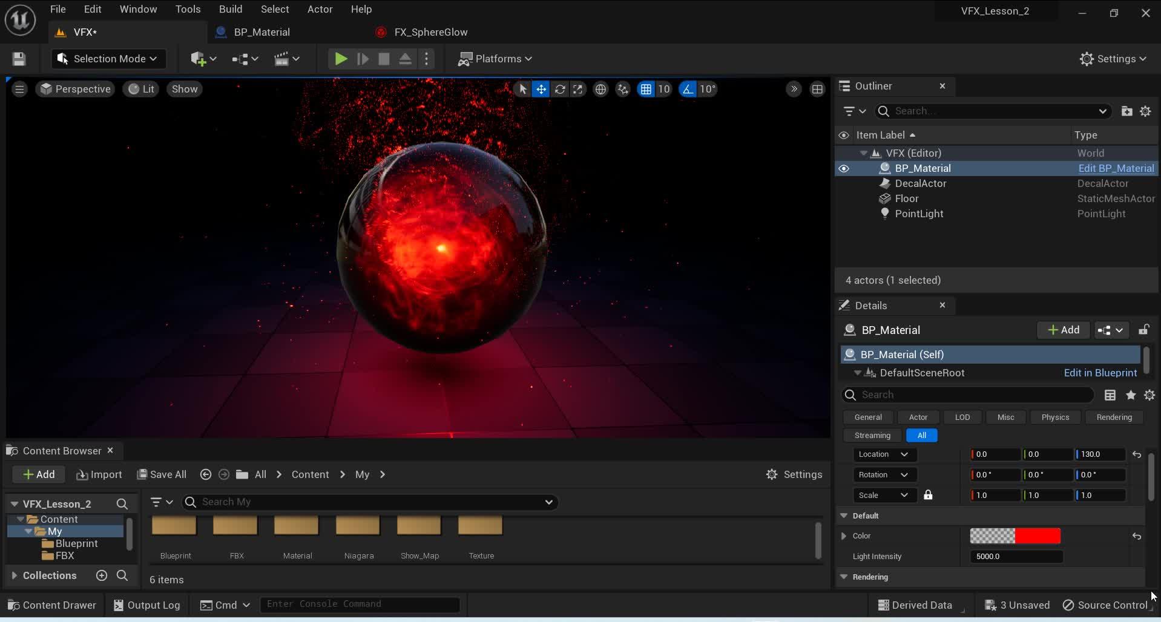This screenshot has height=622, width=1161.
Task: Click the viewport layout maximize icon
Action: click(x=817, y=89)
